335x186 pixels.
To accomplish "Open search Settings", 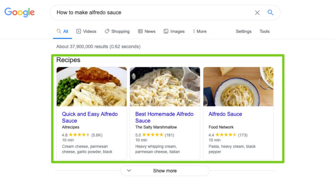I will point(243,31).
